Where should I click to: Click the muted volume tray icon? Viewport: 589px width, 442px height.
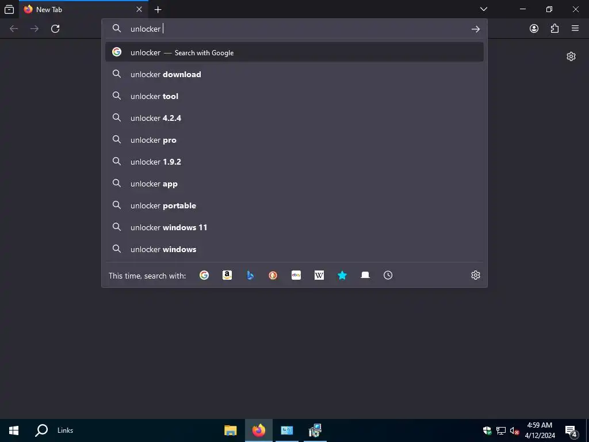[x=514, y=430]
